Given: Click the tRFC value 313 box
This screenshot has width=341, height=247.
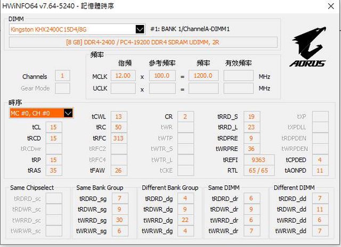Looking at the screenshot, I should click(118, 138).
